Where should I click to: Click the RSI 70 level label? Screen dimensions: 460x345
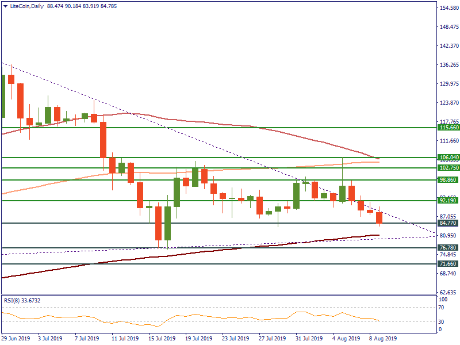pos(441,308)
